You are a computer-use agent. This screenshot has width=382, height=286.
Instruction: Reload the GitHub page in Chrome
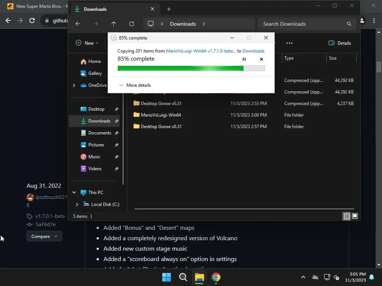click(32, 21)
